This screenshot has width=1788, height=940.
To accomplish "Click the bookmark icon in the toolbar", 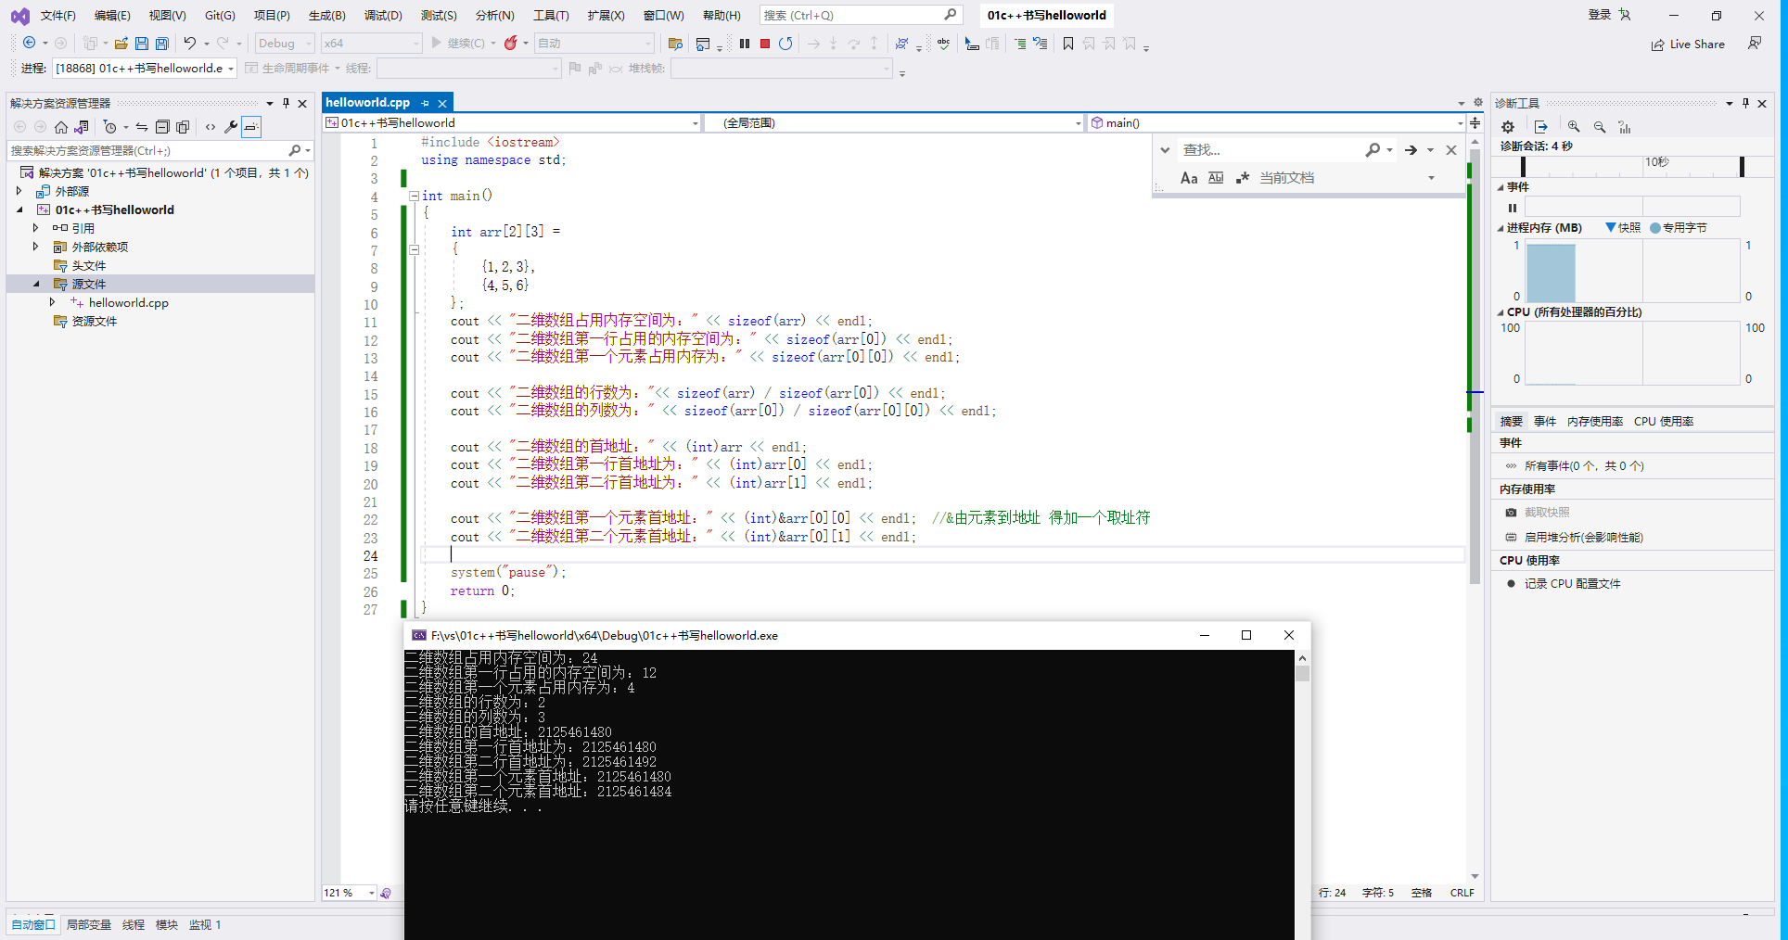I will pos(1068,44).
